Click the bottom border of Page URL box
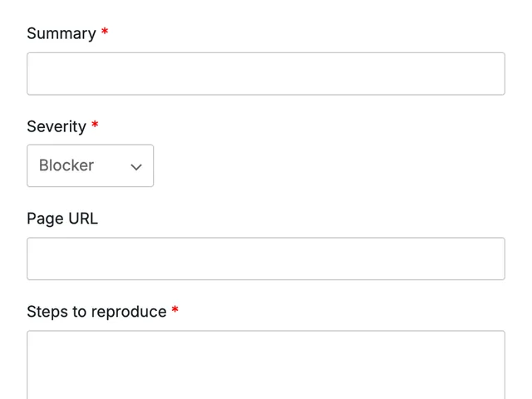 click(x=266, y=279)
